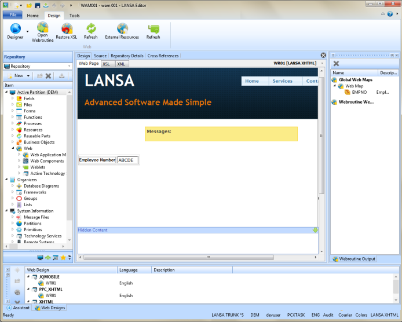Click the WR01 icon under PPC_XHTML
The height and width of the screenshot is (322, 402).
[x=41, y=295]
